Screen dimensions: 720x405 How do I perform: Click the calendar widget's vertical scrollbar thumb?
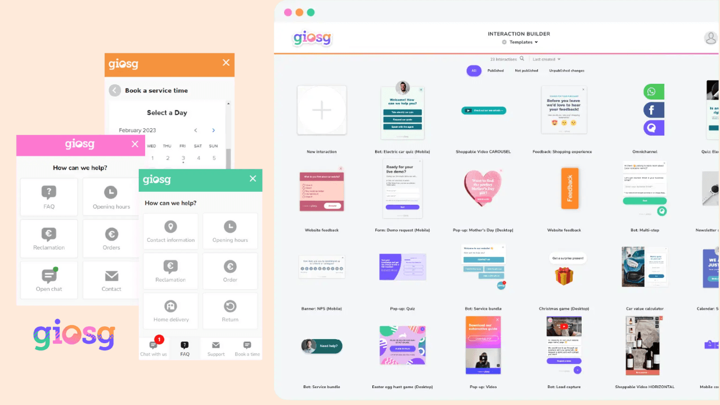228,159
